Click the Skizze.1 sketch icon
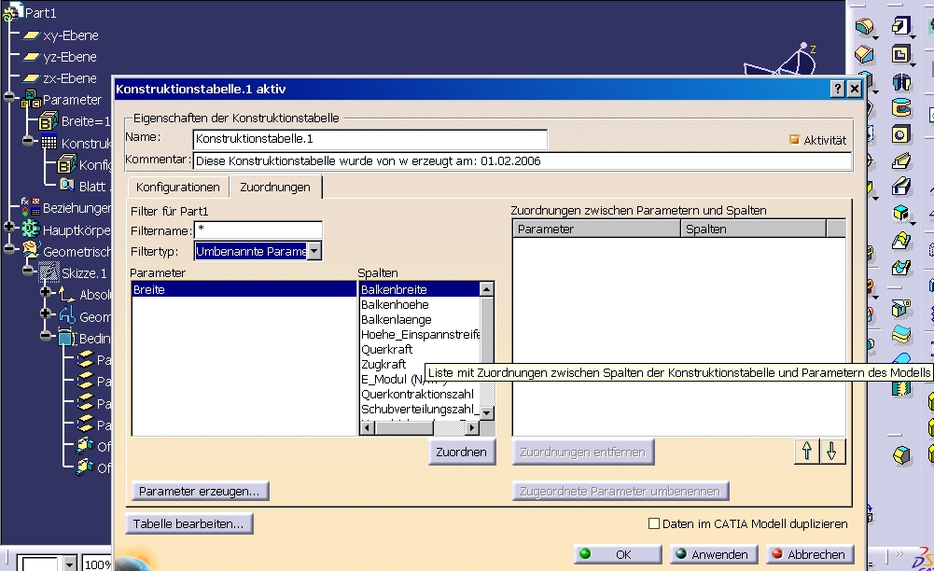Viewport: 934px width, 571px height. pyautogui.click(x=49, y=272)
